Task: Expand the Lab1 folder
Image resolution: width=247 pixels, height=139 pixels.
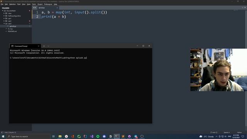Action: [4, 19]
